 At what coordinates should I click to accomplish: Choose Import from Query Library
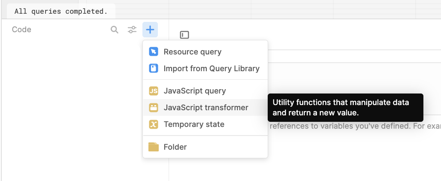coord(211,68)
